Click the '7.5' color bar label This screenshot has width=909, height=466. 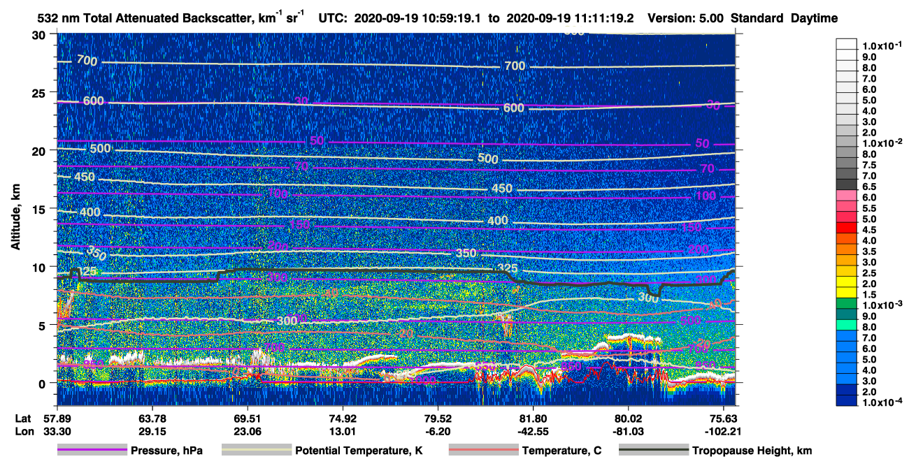870,165
